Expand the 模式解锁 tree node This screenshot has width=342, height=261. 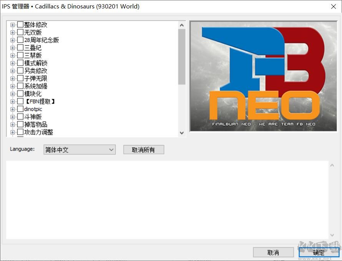point(12,63)
